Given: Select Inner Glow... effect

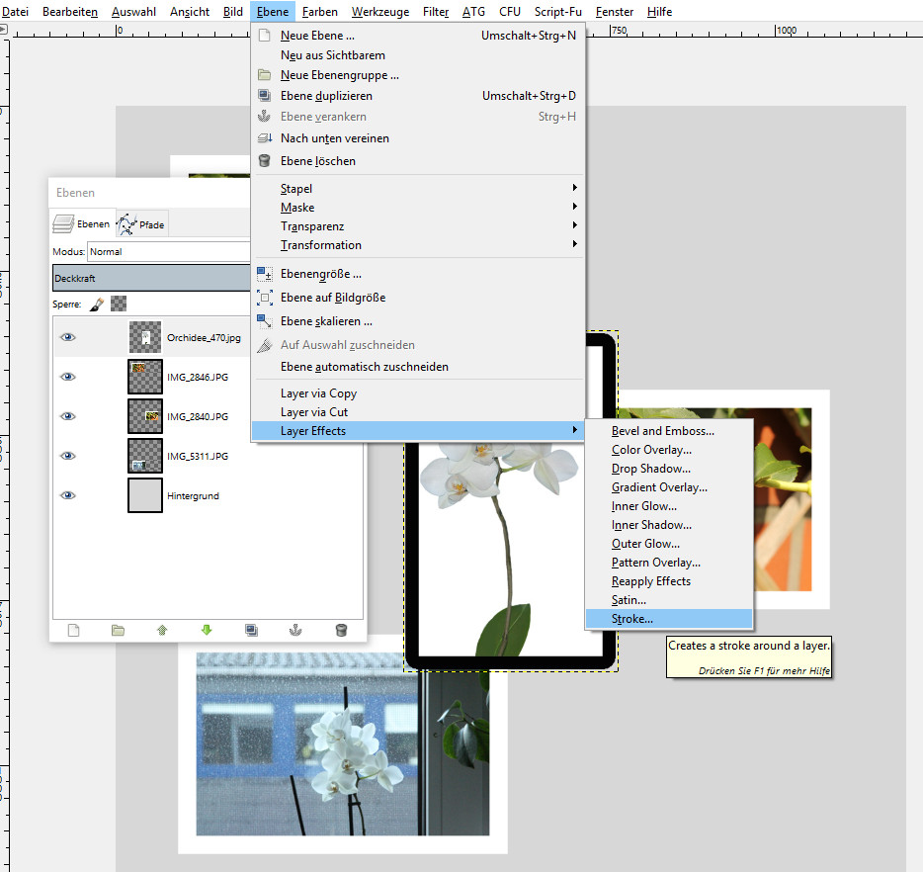Looking at the screenshot, I should coord(669,506).
